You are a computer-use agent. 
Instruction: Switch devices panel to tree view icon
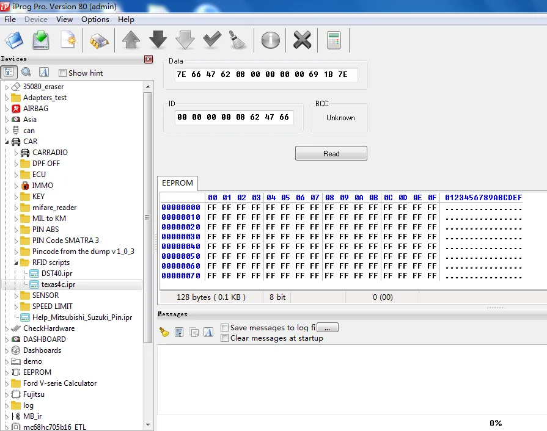tap(9, 73)
